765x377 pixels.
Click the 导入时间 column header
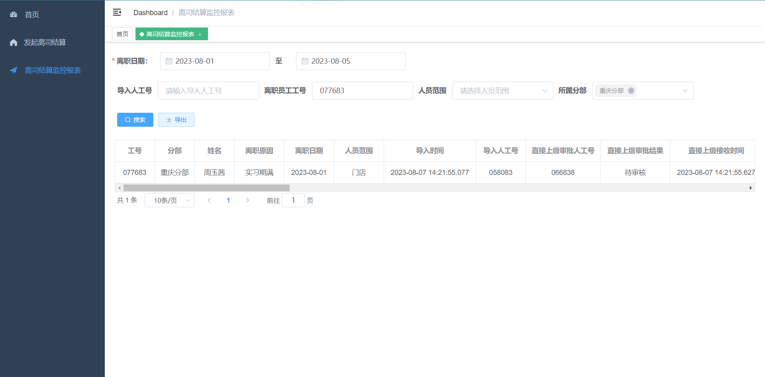430,151
